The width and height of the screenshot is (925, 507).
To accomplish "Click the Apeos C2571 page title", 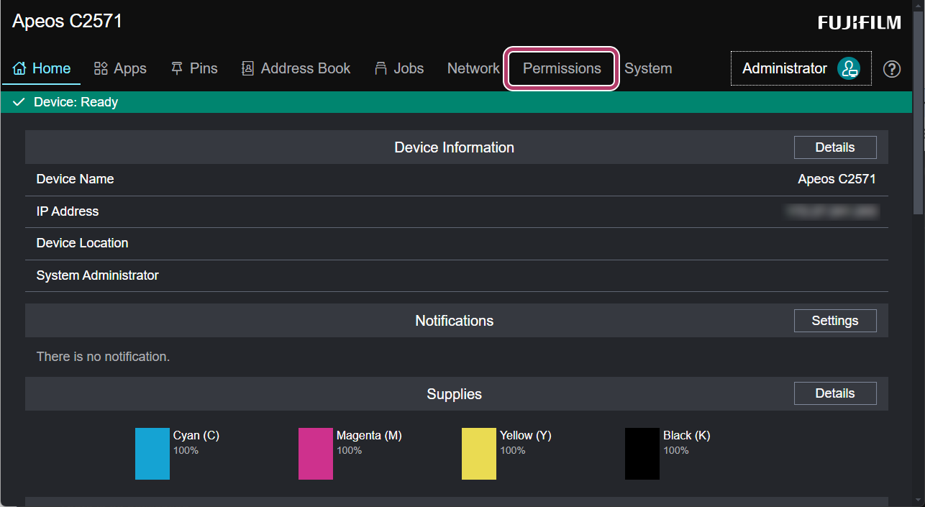I will pyautogui.click(x=67, y=22).
